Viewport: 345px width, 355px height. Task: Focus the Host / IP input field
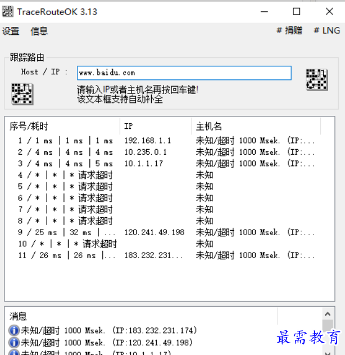pyautogui.click(x=184, y=73)
